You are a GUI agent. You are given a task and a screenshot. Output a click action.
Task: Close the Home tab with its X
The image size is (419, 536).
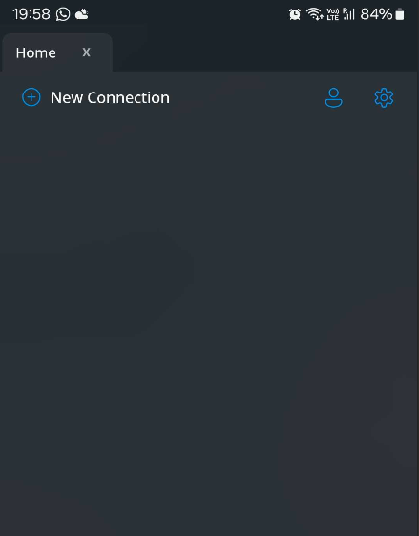tap(86, 52)
